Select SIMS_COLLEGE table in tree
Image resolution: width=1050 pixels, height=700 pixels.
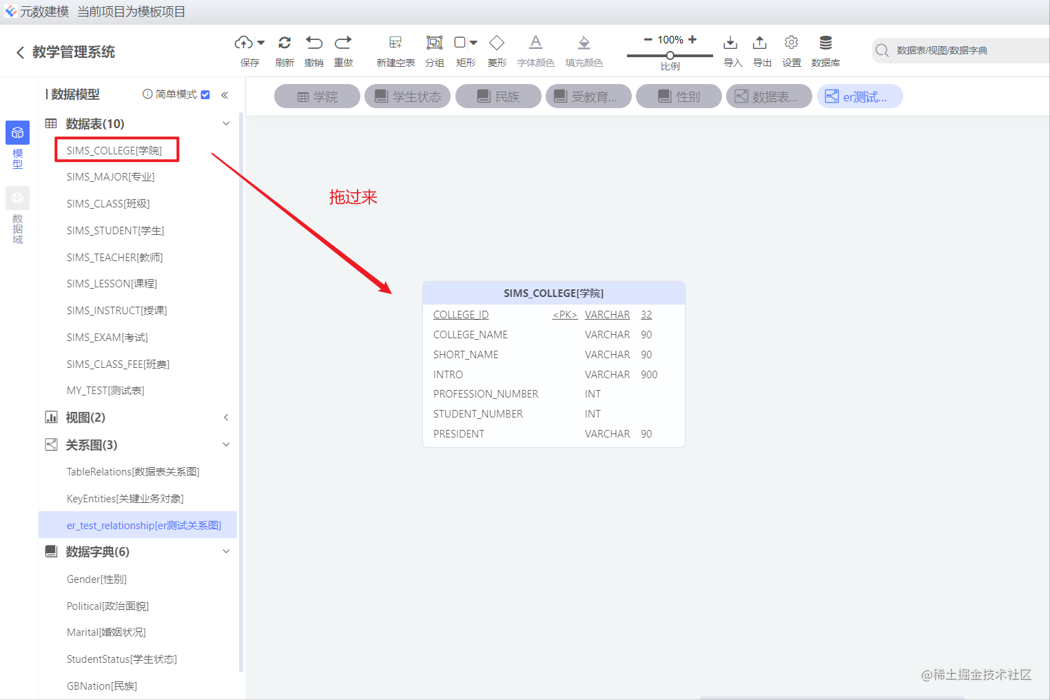click(x=114, y=150)
